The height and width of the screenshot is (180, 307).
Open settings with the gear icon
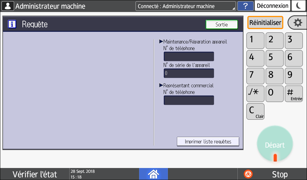(297, 23)
